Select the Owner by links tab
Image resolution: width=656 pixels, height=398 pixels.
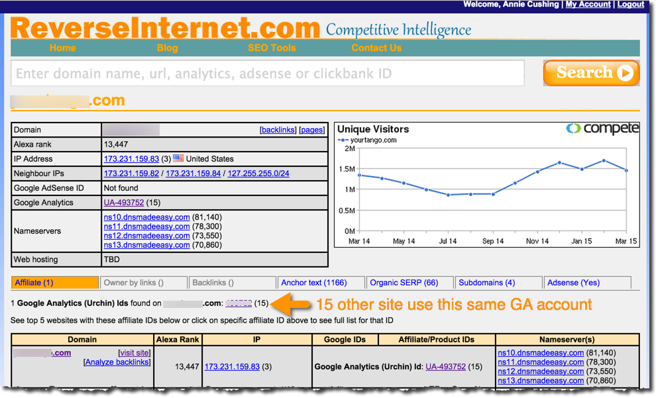pyautogui.click(x=144, y=283)
